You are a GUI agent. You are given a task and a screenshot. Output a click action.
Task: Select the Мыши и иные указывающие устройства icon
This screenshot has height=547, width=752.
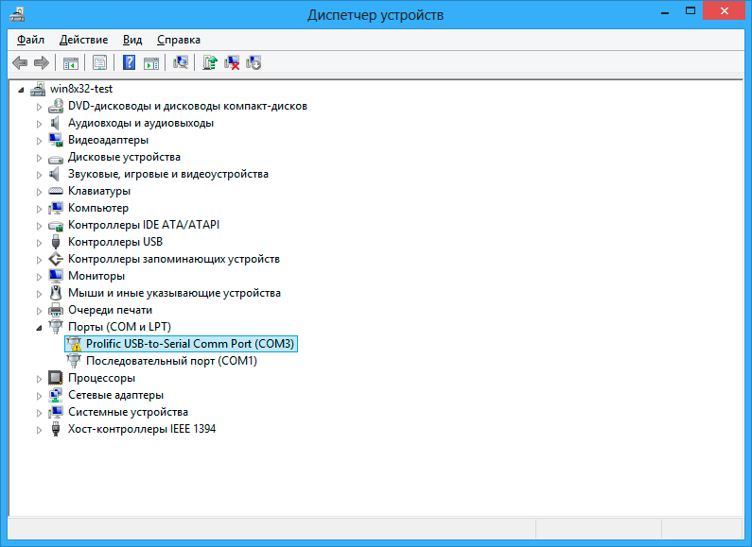coord(56,293)
